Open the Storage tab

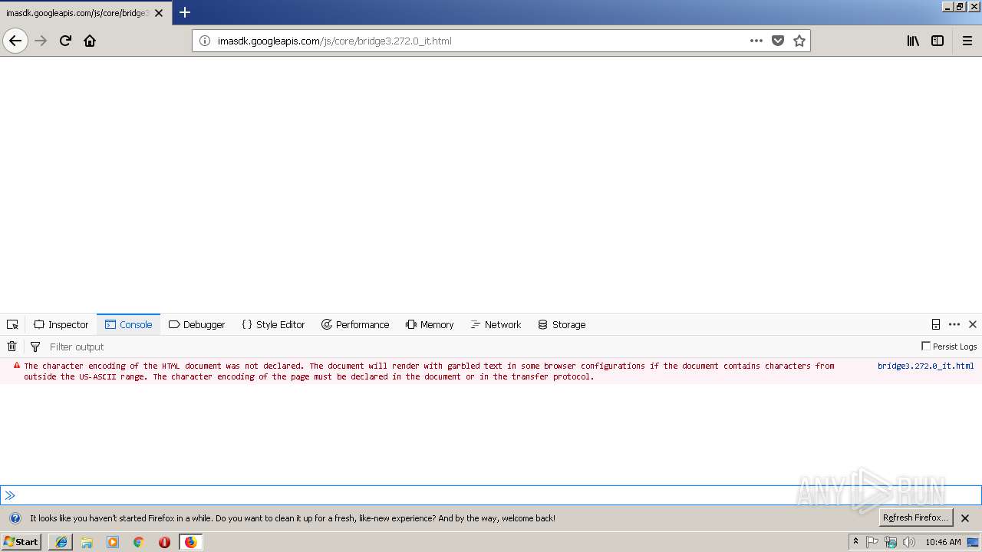coord(562,324)
